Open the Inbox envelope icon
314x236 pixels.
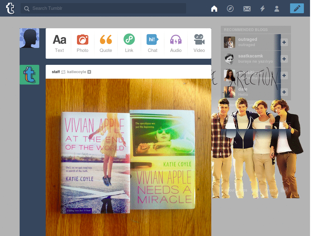(x=247, y=9)
